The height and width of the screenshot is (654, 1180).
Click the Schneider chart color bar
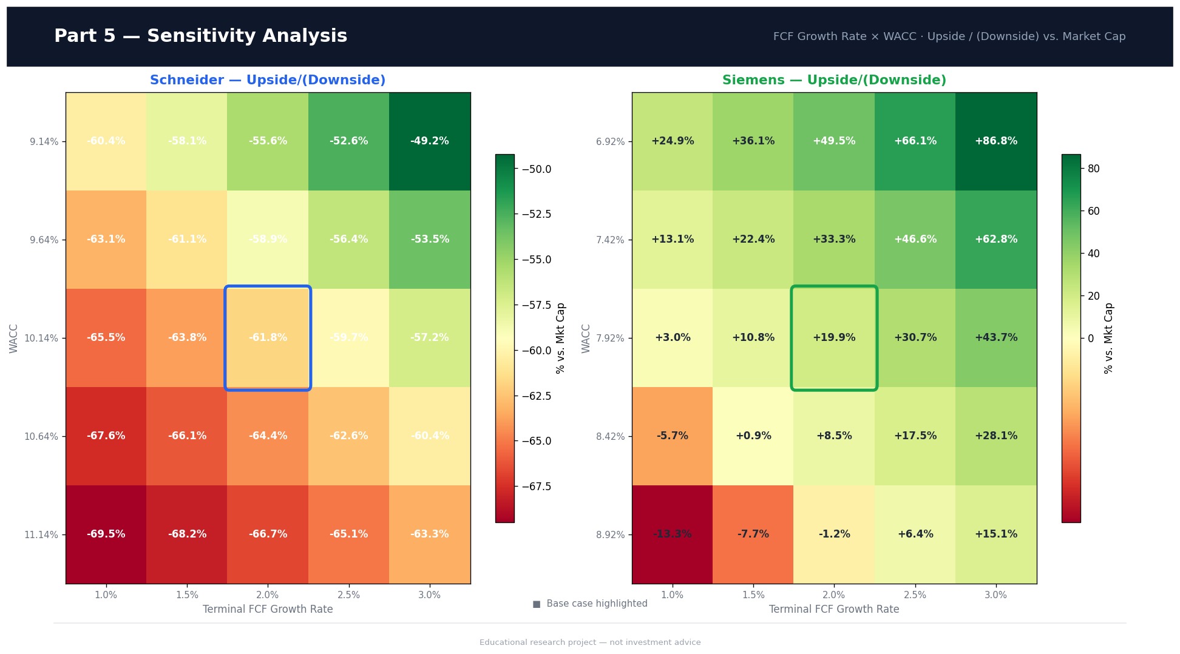pyautogui.click(x=504, y=338)
